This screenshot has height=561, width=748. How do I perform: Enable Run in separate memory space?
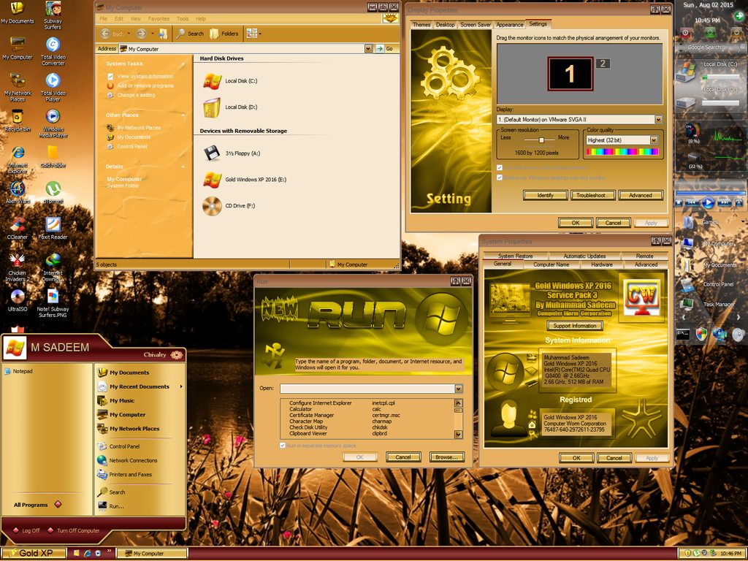(282, 445)
